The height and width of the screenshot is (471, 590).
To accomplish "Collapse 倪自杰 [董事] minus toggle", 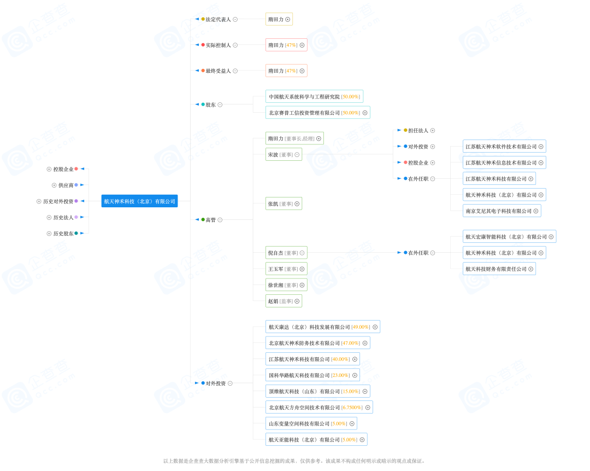I will click(302, 253).
